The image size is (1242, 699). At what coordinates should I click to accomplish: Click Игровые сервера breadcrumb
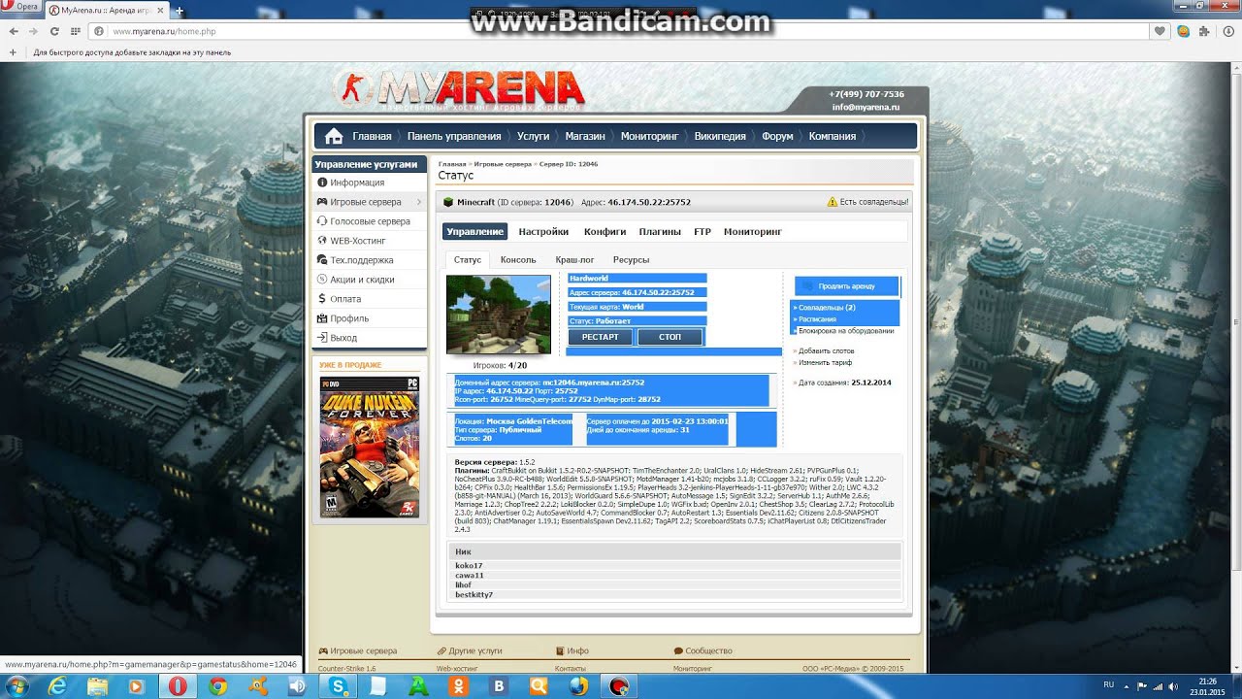pyautogui.click(x=503, y=164)
